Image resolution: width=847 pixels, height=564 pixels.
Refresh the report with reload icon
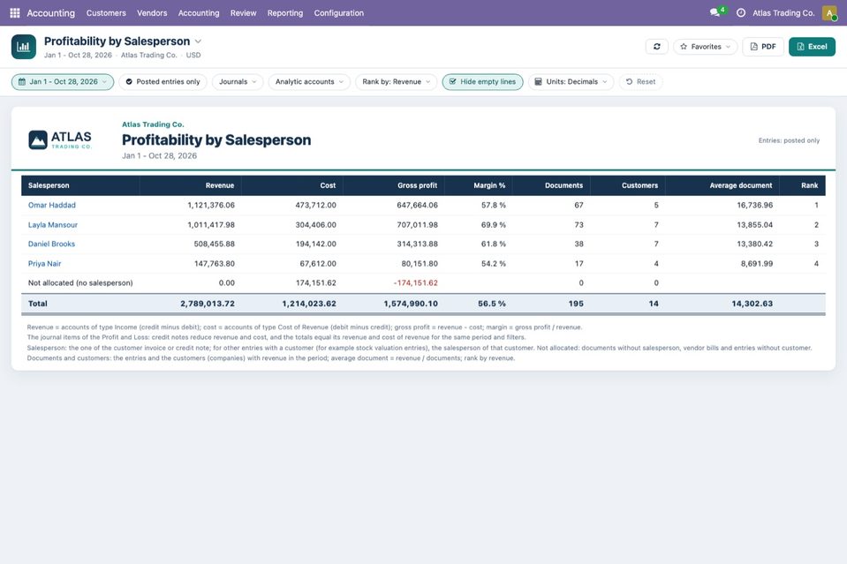(x=657, y=47)
